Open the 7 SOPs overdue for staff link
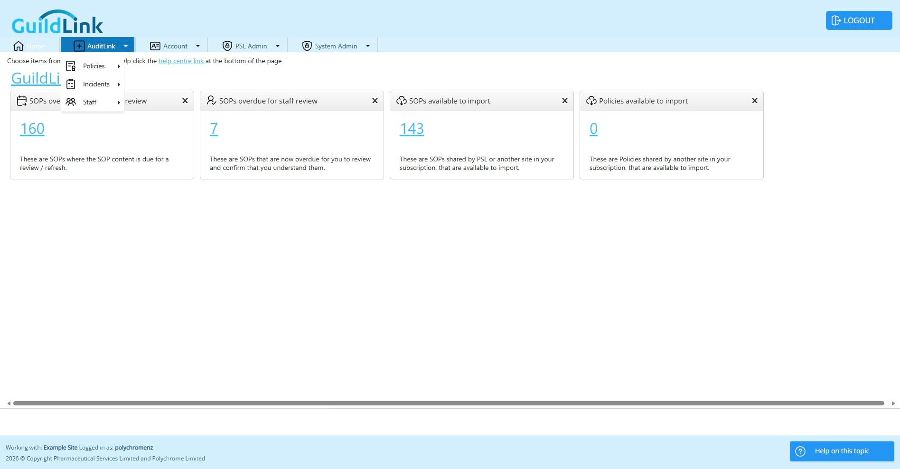The image size is (900, 469). point(214,129)
